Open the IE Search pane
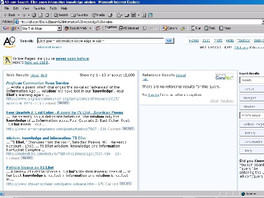The height and width of the screenshot is (198, 264). 60,15
